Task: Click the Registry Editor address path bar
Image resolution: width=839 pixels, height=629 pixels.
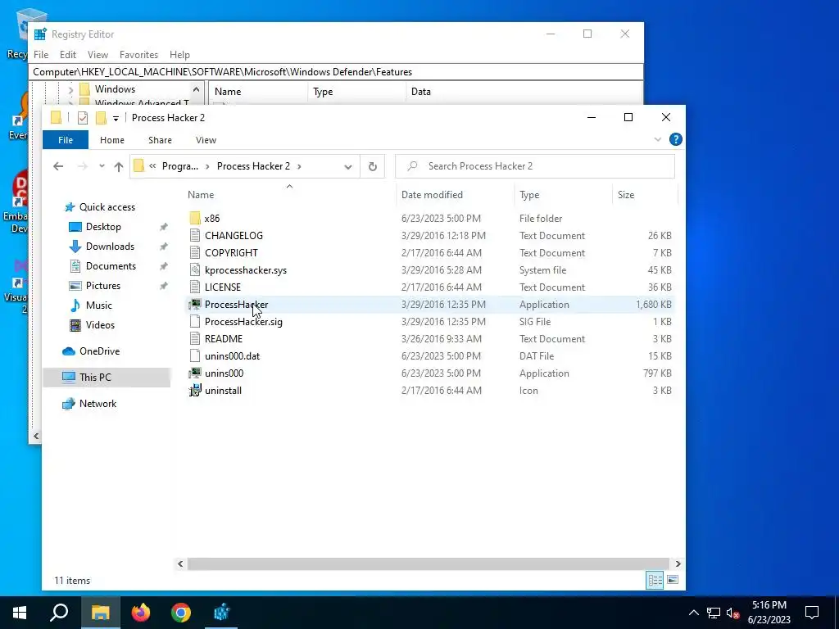Action: point(335,72)
